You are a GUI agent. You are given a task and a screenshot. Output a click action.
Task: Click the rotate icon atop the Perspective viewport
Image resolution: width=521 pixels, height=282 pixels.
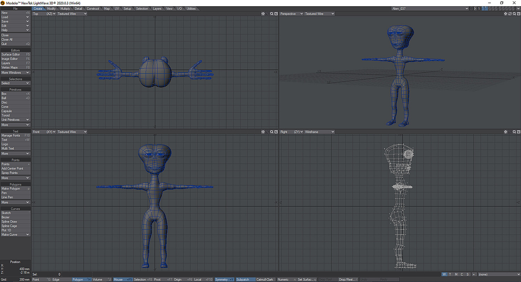[x=510, y=14]
